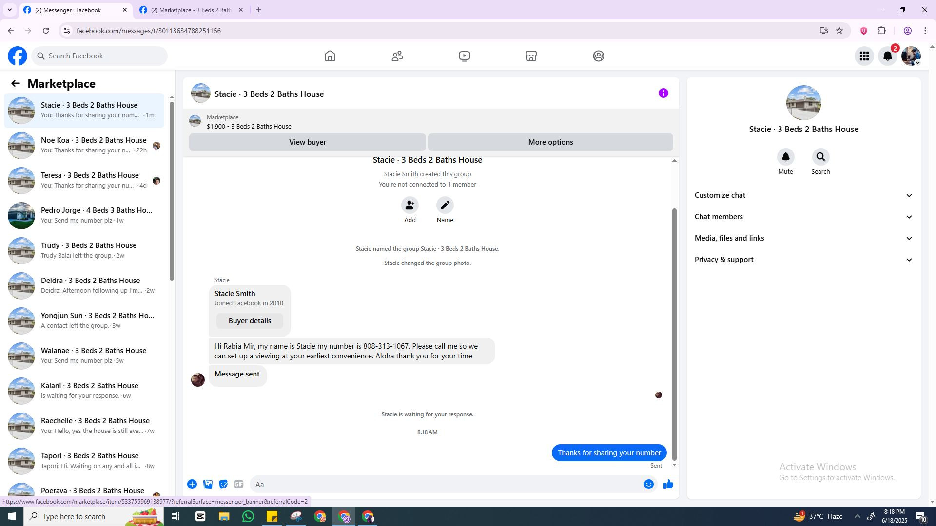The image size is (936, 526).
Task: Open Watch video icon in top navigation
Action: (x=465, y=56)
